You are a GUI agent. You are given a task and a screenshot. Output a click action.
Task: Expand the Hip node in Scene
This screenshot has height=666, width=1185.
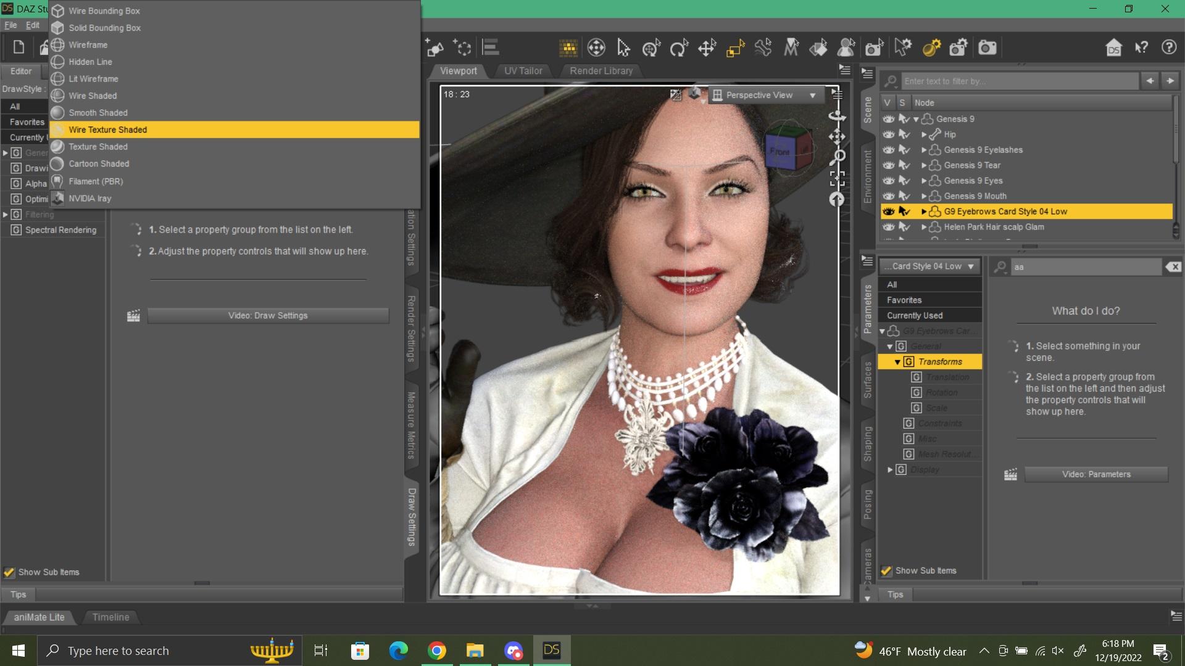click(924, 134)
